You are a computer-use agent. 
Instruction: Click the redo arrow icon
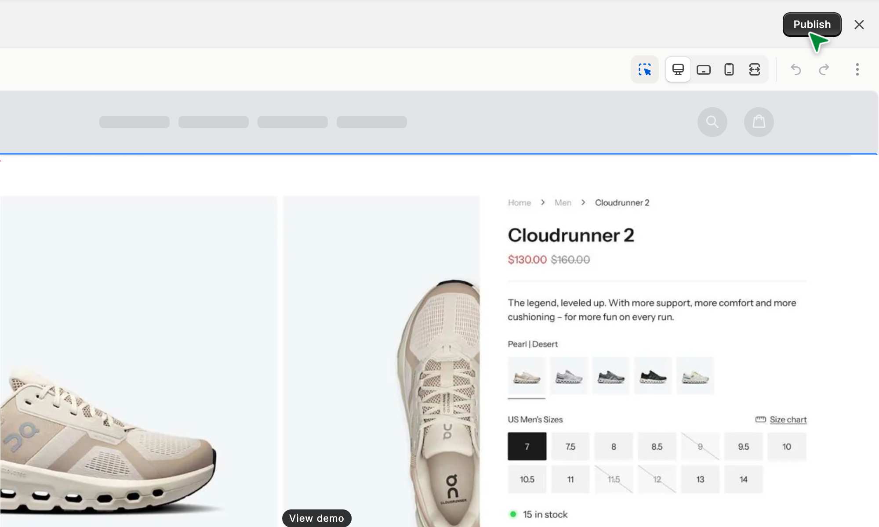(x=824, y=69)
